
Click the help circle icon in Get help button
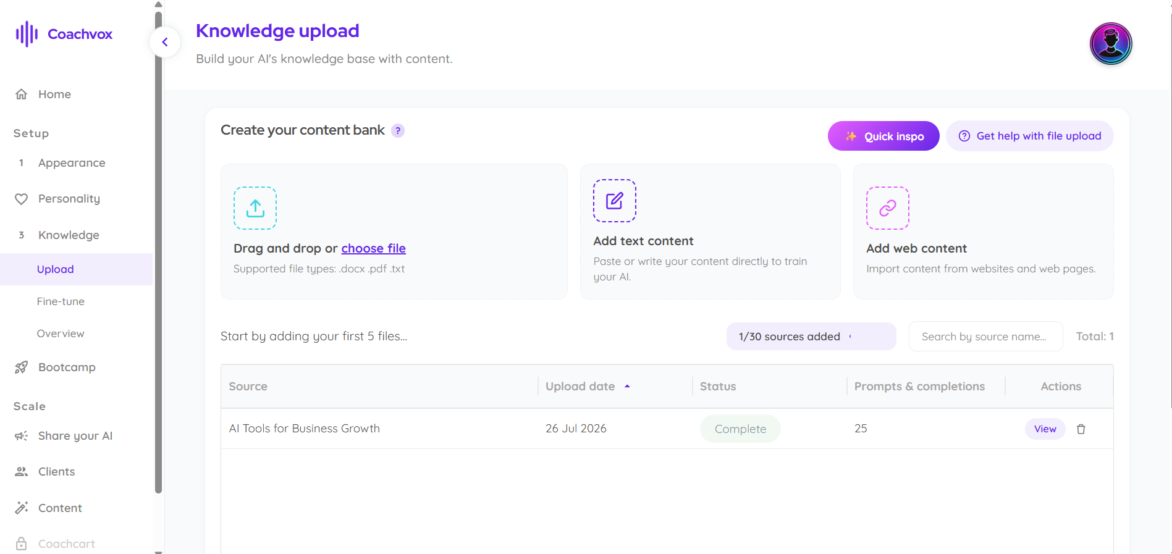point(964,136)
